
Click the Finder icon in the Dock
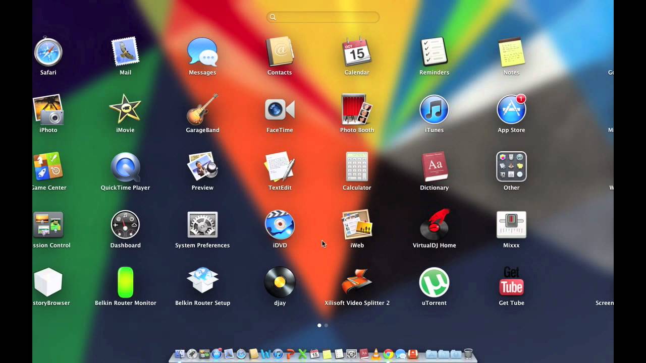180,354
